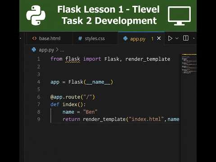Viewport: 216px width, 162px height.
Task: Click line number 1 in the gutter
Action: point(39,59)
